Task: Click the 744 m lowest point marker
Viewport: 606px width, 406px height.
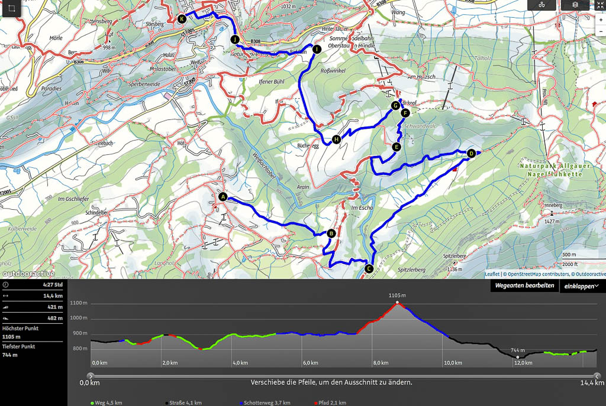Action: pyautogui.click(x=518, y=357)
